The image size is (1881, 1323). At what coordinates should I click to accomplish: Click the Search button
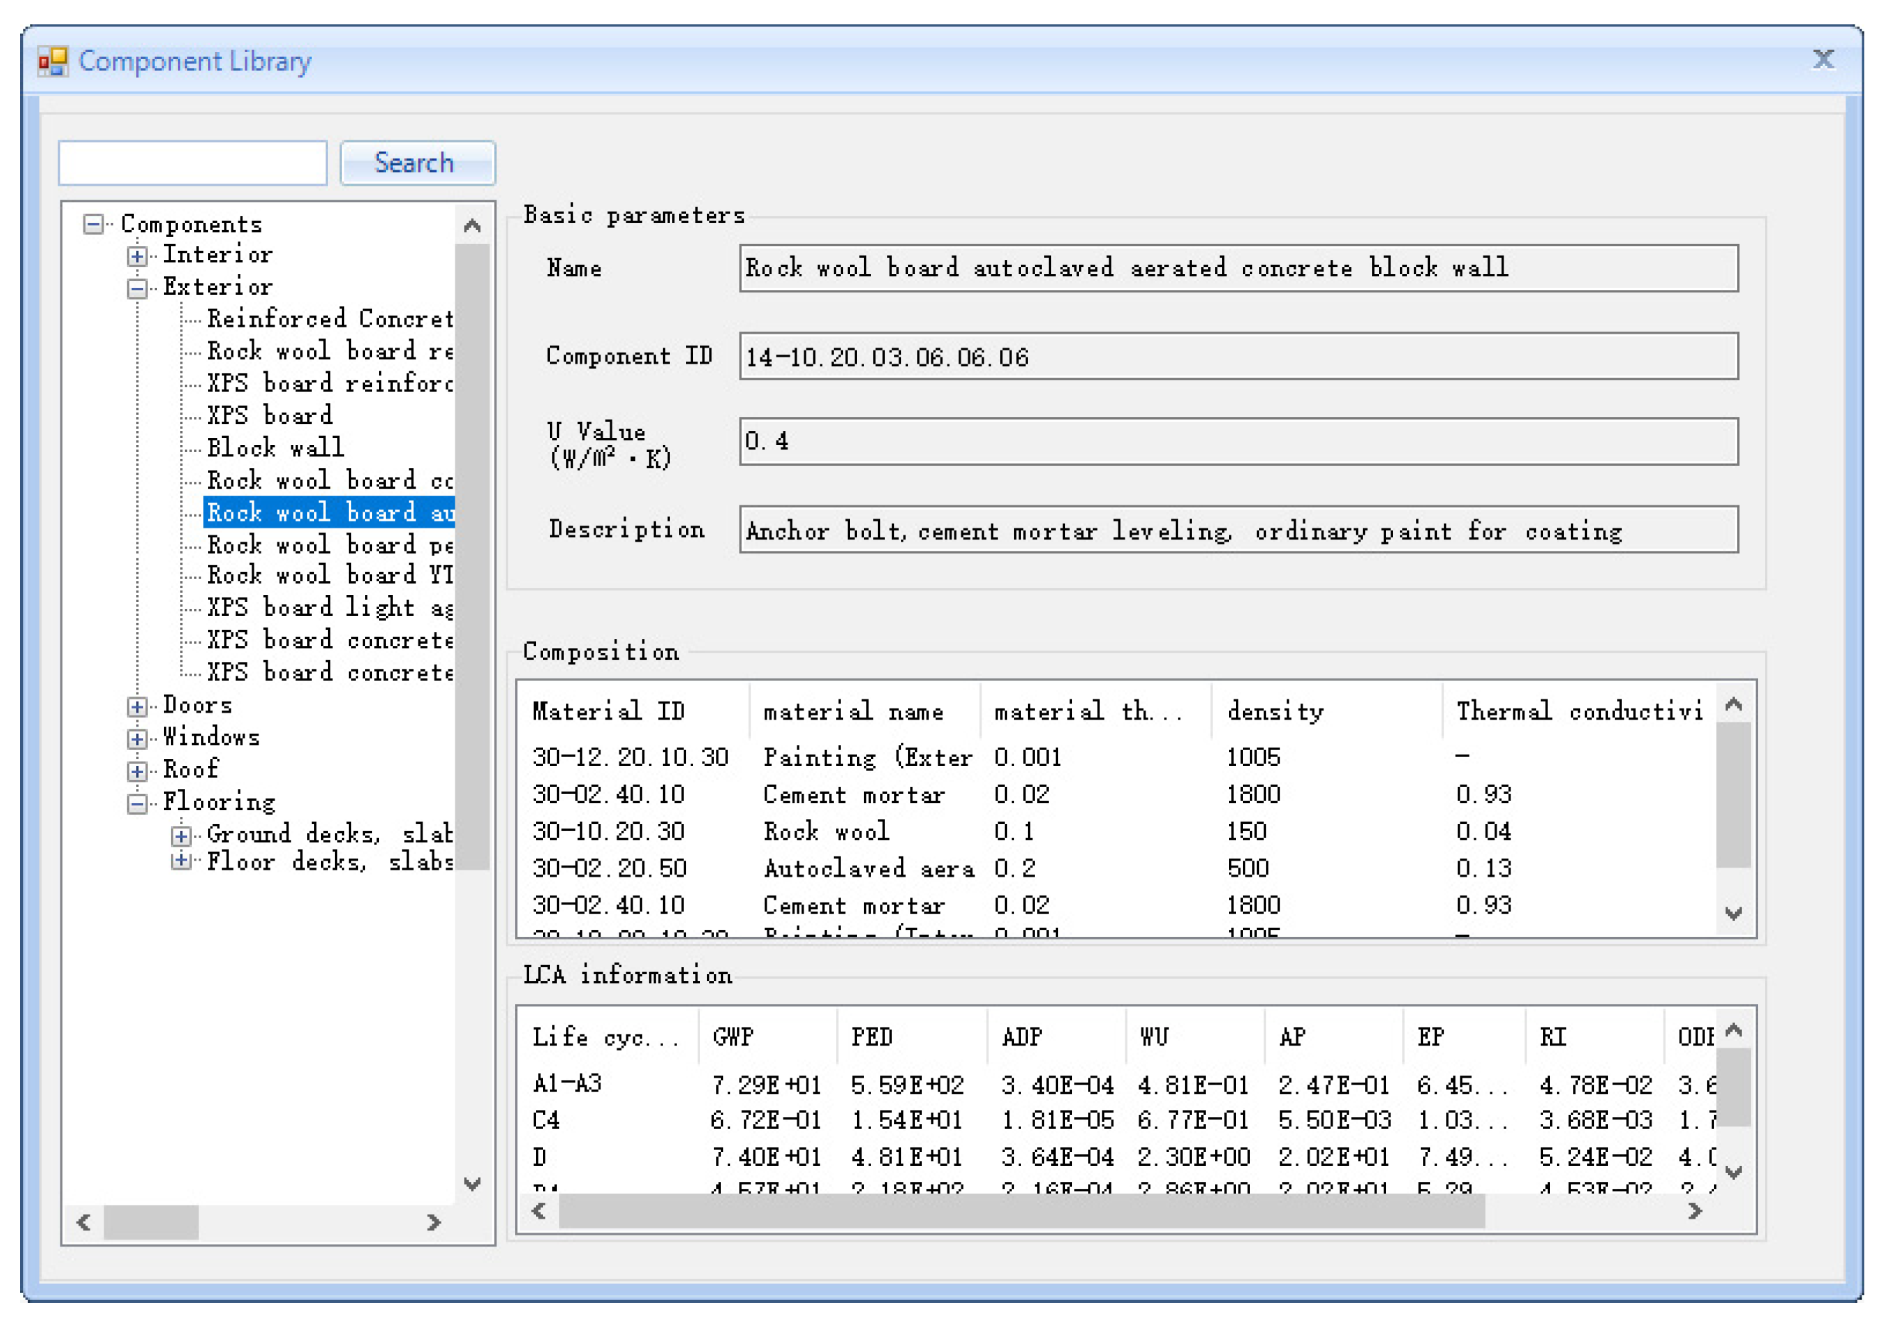[417, 163]
